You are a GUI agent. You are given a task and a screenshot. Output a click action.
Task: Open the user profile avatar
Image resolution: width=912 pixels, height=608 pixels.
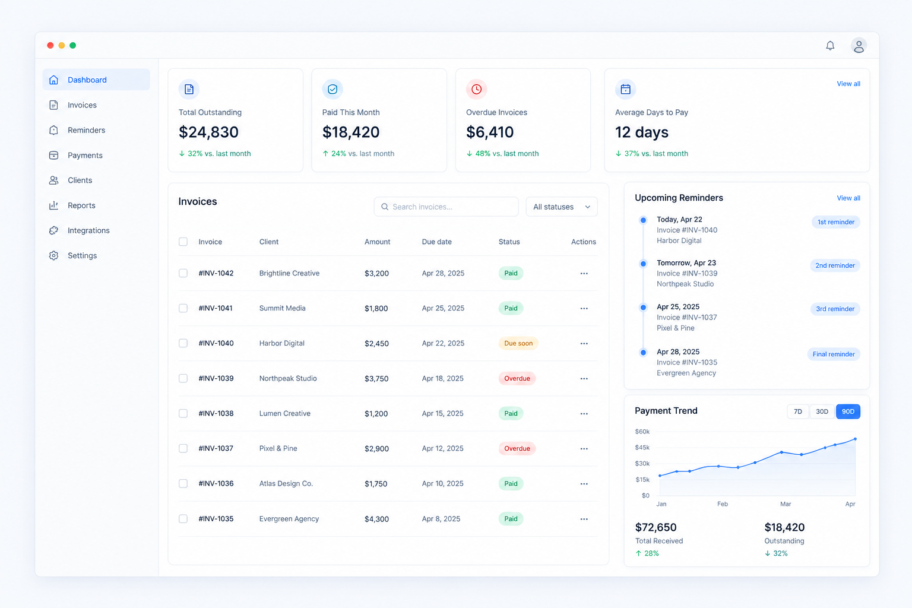click(x=859, y=46)
